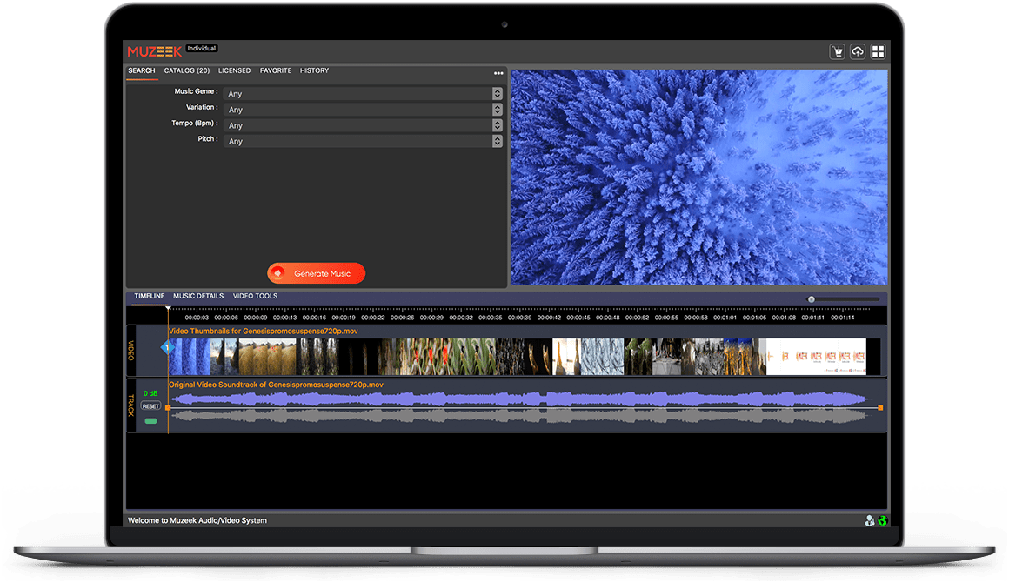Toggle the orange keyframe handle on soundtrack volume line
Screen dimensions: 1009x583
pyautogui.click(x=168, y=407)
